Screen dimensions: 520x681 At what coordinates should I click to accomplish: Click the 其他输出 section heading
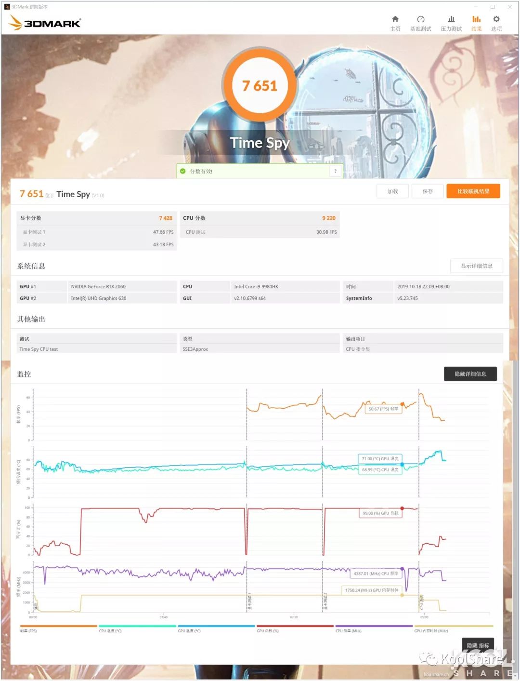31,319
